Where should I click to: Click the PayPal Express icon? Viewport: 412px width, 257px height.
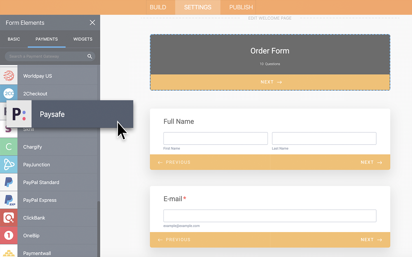coord(9,200)
